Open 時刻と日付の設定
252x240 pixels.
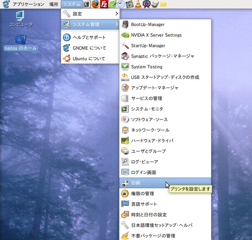point(165,215)
